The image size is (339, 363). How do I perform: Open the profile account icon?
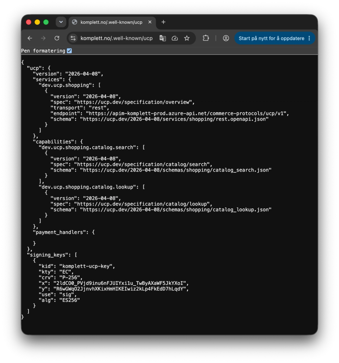[x=226, y=38]
